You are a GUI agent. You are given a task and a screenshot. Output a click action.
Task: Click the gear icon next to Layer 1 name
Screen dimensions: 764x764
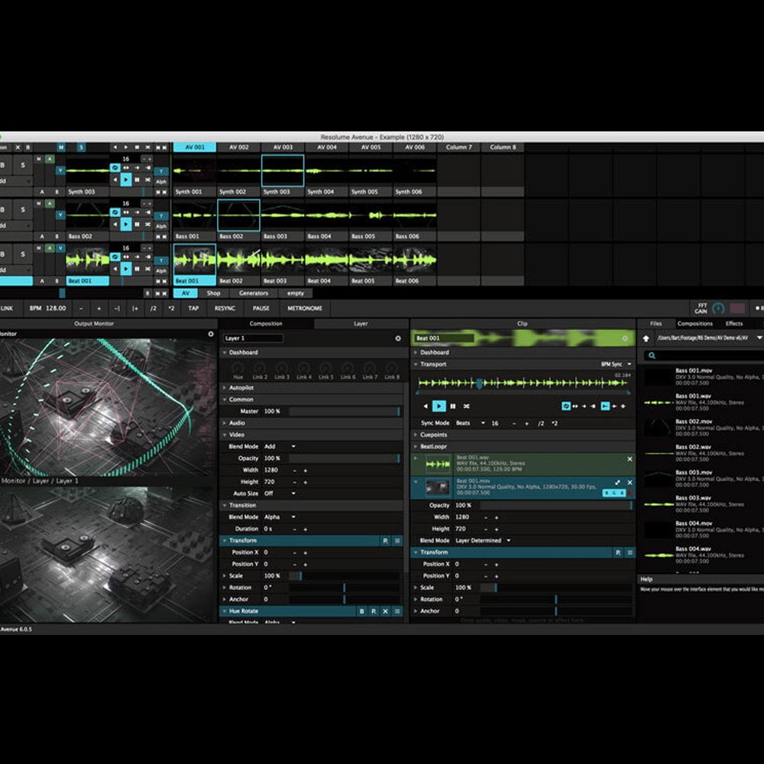pyautogui.click(x=398, y=338)
